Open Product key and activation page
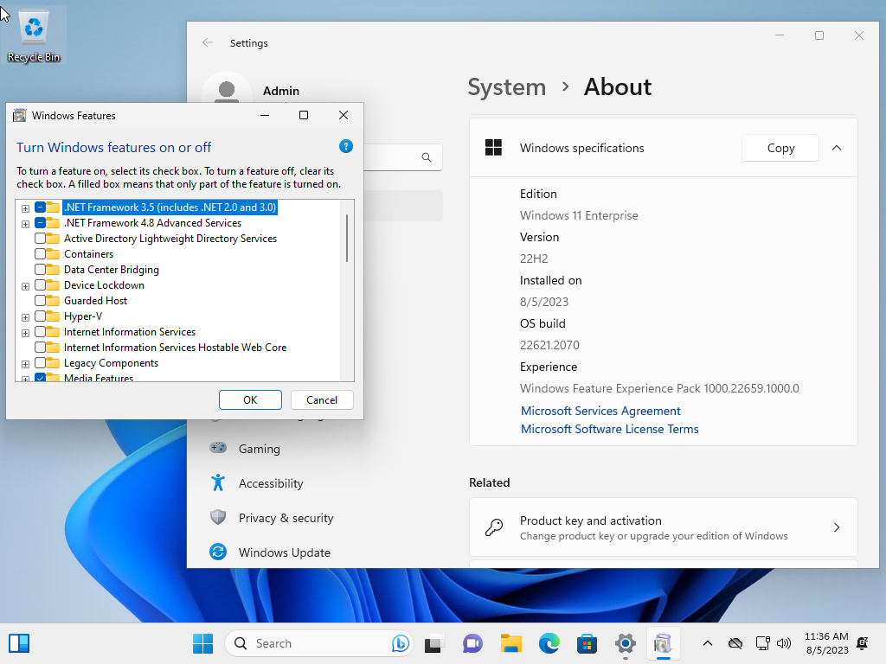Viewport: 886px width, 664px height. click(x=664, y=527)
